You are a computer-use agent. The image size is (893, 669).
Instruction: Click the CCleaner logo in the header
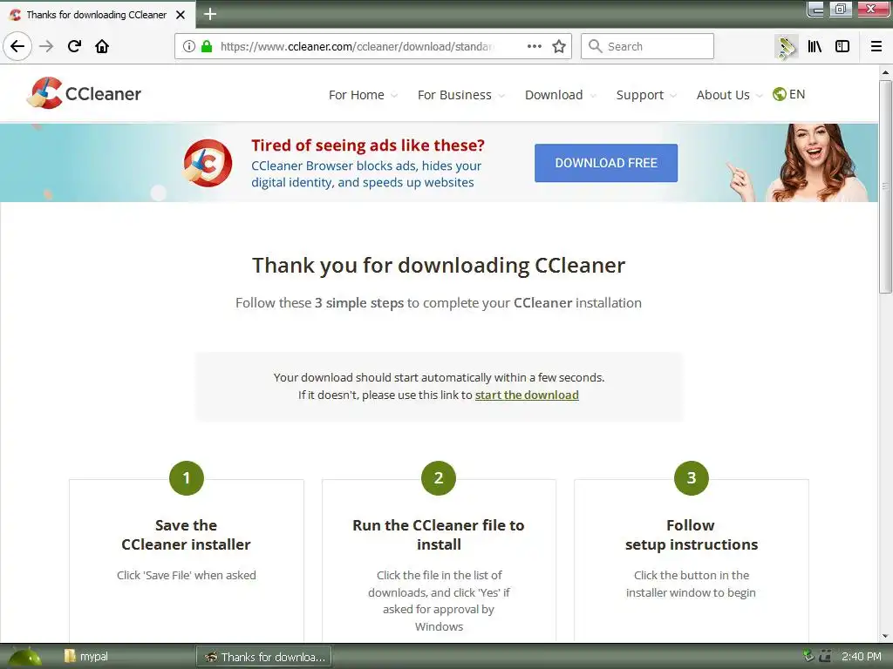coord(84,93)
